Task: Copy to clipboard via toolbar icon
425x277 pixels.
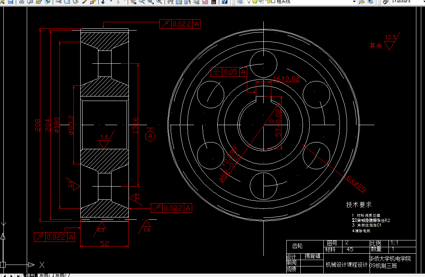Action: point(67,2)
